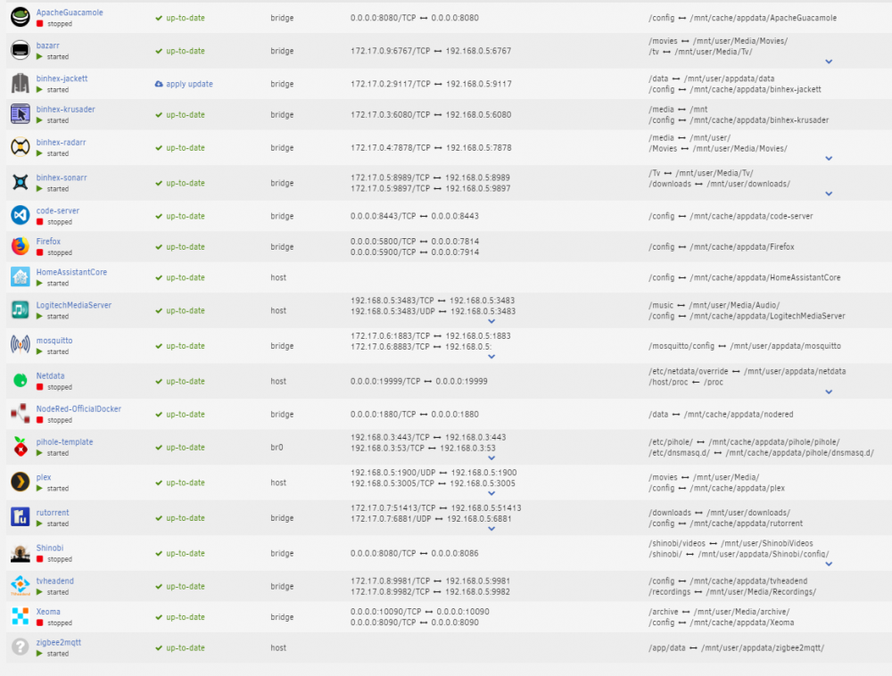Click the binhex-jackett name link
The width and height of the screenshot is (892, 676).
pyautogui.click(x=62, y=78)
